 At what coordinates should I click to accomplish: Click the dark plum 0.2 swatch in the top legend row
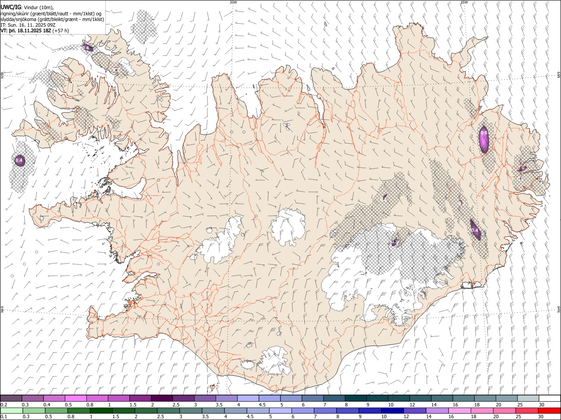point(11,399)
